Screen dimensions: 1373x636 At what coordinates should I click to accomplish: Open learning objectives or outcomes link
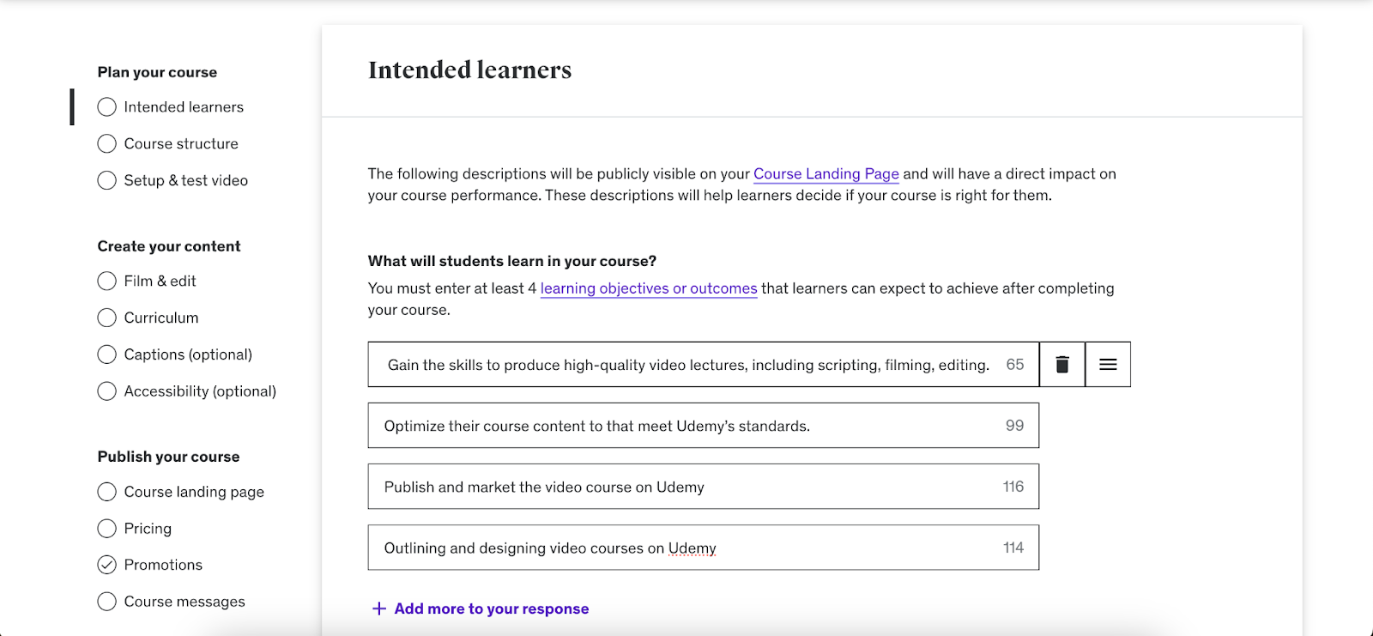point(649,288)
